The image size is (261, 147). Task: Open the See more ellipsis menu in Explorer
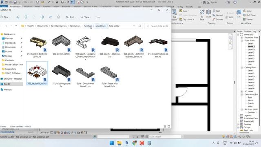(98, 17)
